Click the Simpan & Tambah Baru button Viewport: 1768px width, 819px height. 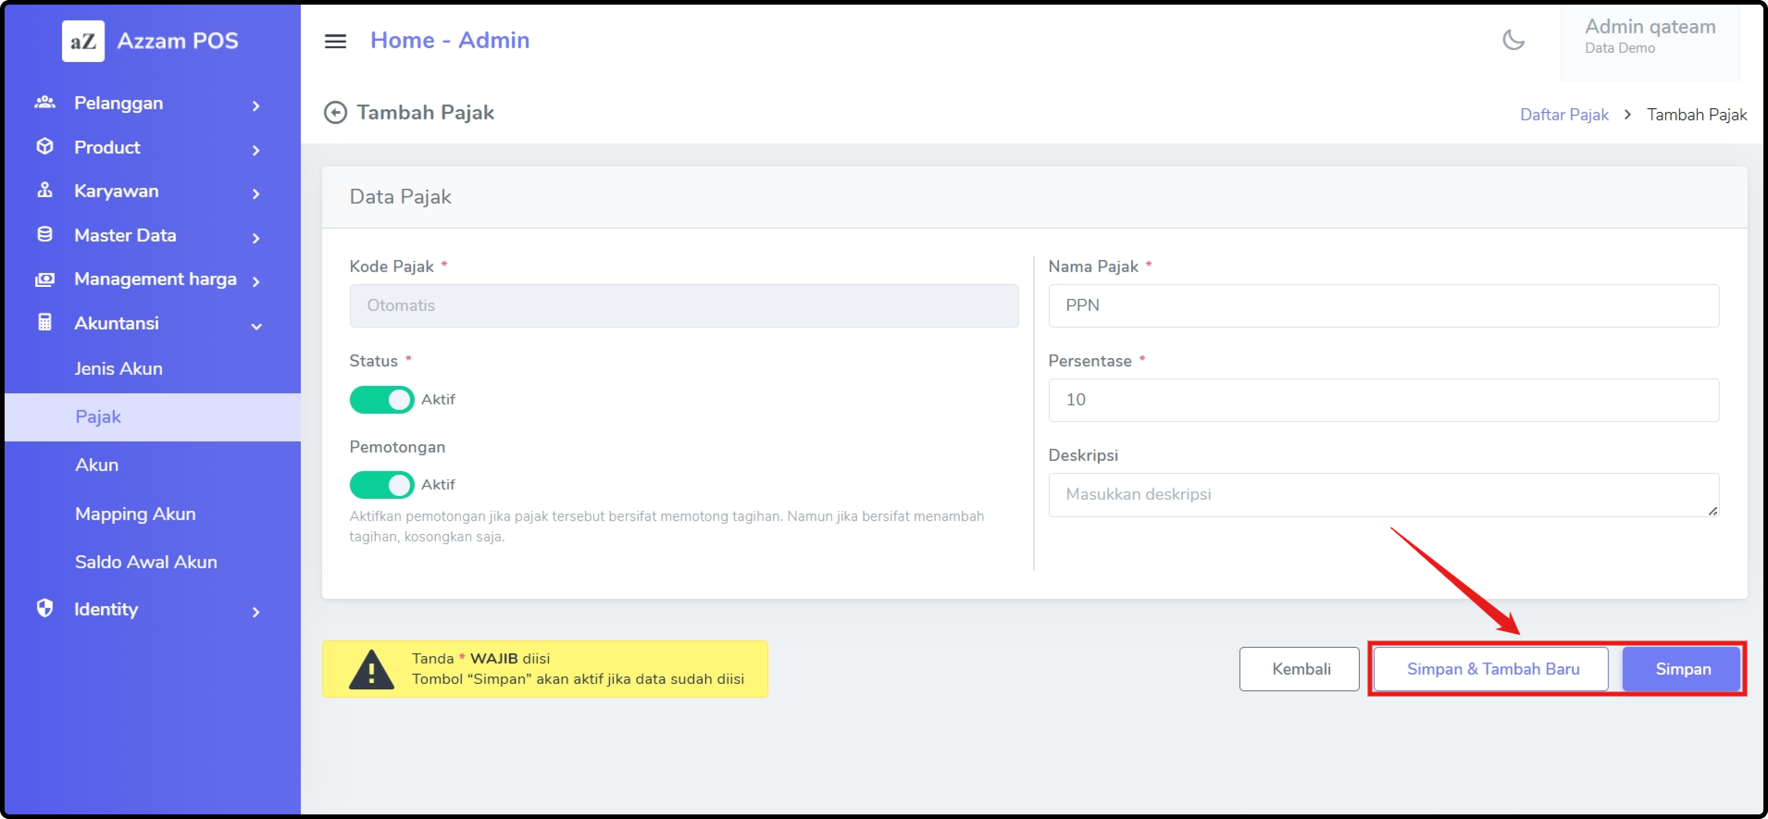1492,669
